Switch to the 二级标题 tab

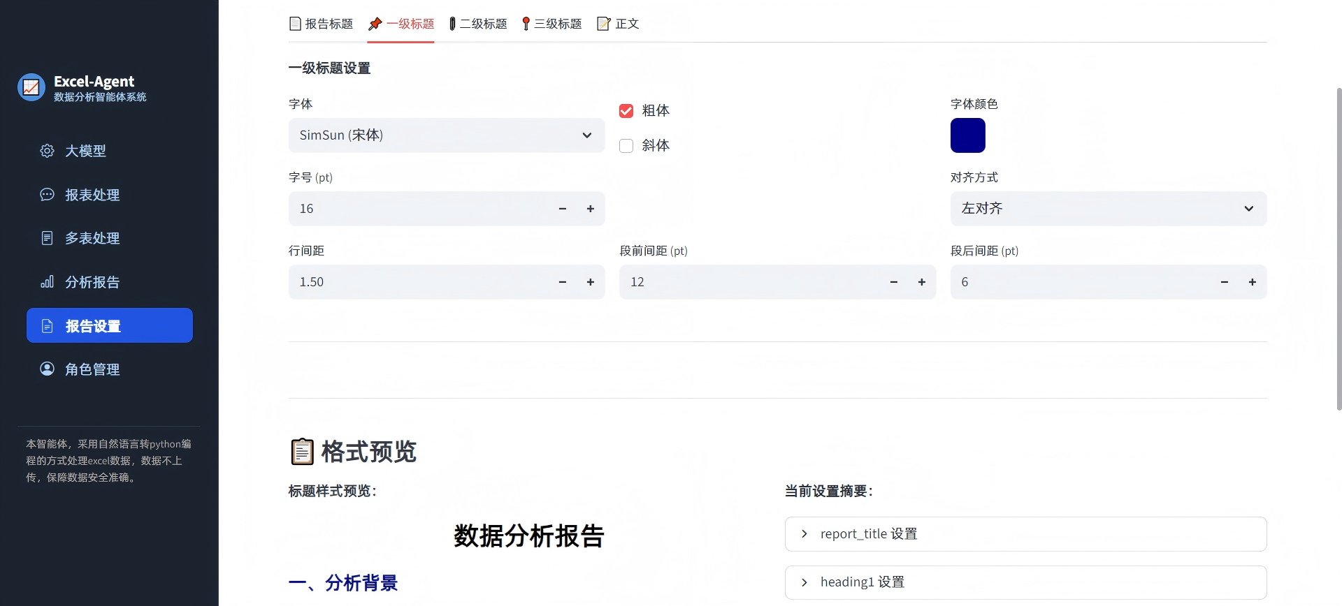click(x=478, y=24)
